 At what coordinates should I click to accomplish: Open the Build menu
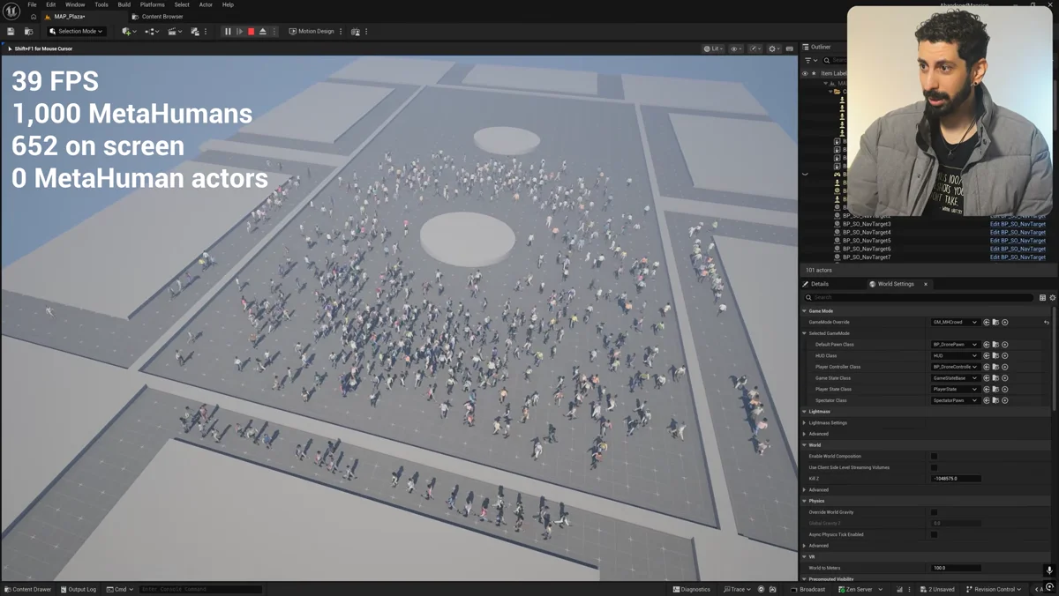124,4
